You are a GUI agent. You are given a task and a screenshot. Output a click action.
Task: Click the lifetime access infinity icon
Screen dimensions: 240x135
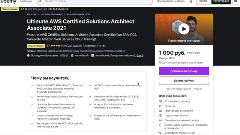160,120
